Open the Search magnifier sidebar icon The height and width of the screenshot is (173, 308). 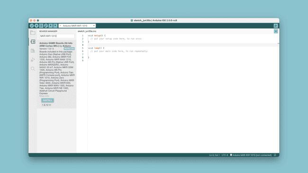tap(33, 69)
